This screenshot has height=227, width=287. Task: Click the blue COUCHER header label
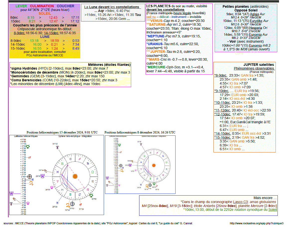[x=66, y=6]
